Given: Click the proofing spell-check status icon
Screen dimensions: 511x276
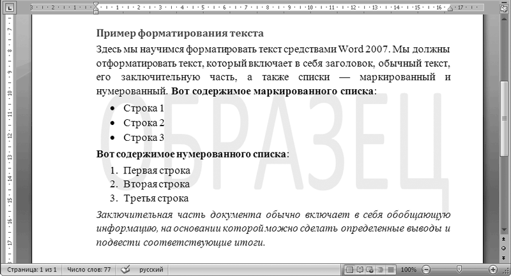Looking at the screenshot, I should click(125, 270).
